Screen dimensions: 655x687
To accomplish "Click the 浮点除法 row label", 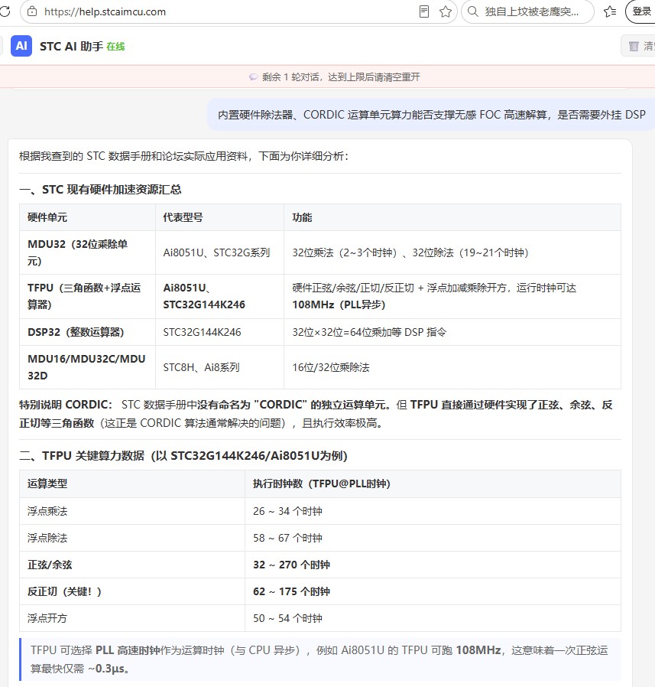I will coord(47,538).
